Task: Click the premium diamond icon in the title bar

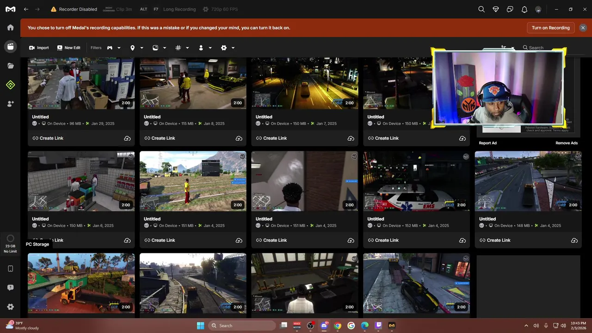Action: (x=496, y=9)
